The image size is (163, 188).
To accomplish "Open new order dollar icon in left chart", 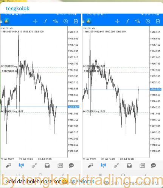I will point(56,21).
